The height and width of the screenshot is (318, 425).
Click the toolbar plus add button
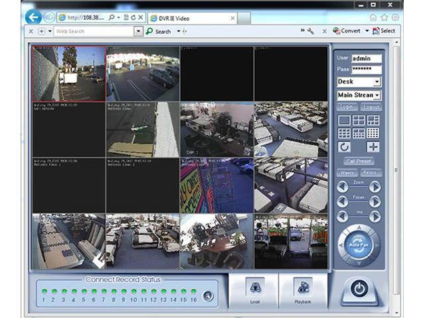coord(41,31)
